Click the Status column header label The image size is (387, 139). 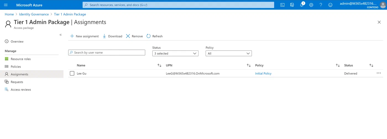(x=349, y=65)
